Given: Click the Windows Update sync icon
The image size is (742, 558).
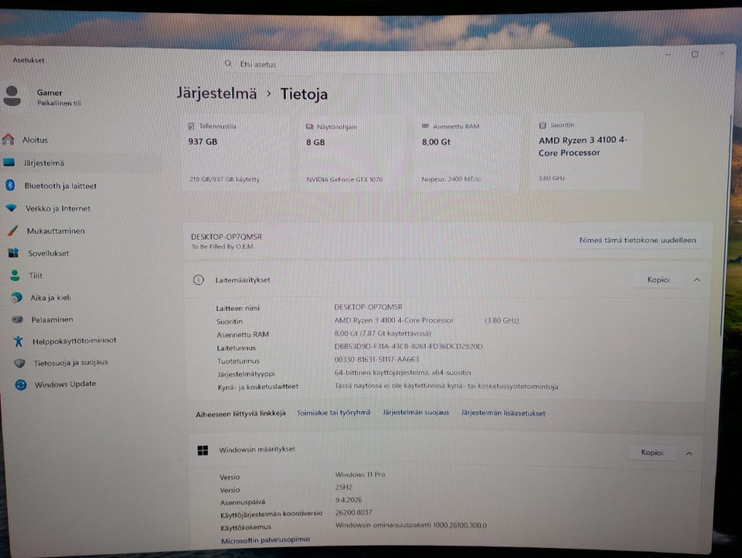Looking at the screenshot, I should tap(21, 384).
